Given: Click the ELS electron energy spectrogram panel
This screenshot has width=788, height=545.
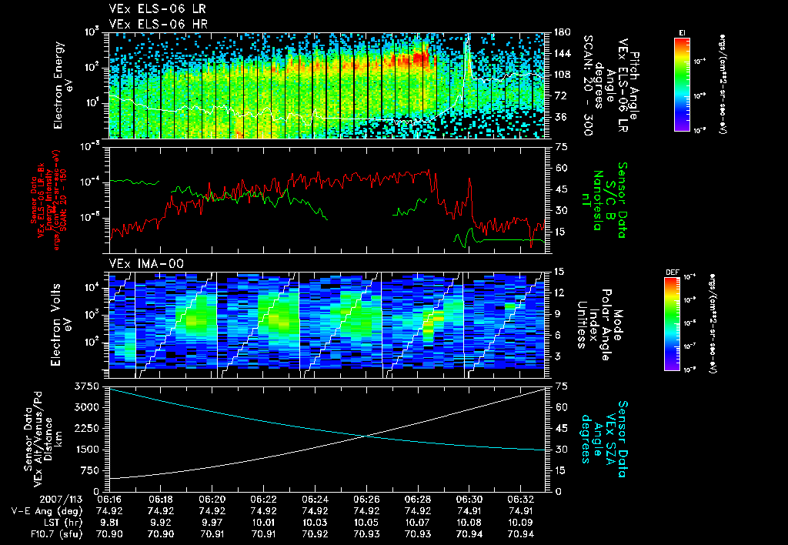Looking at the screenshot, I should click(x=327, y=85).
